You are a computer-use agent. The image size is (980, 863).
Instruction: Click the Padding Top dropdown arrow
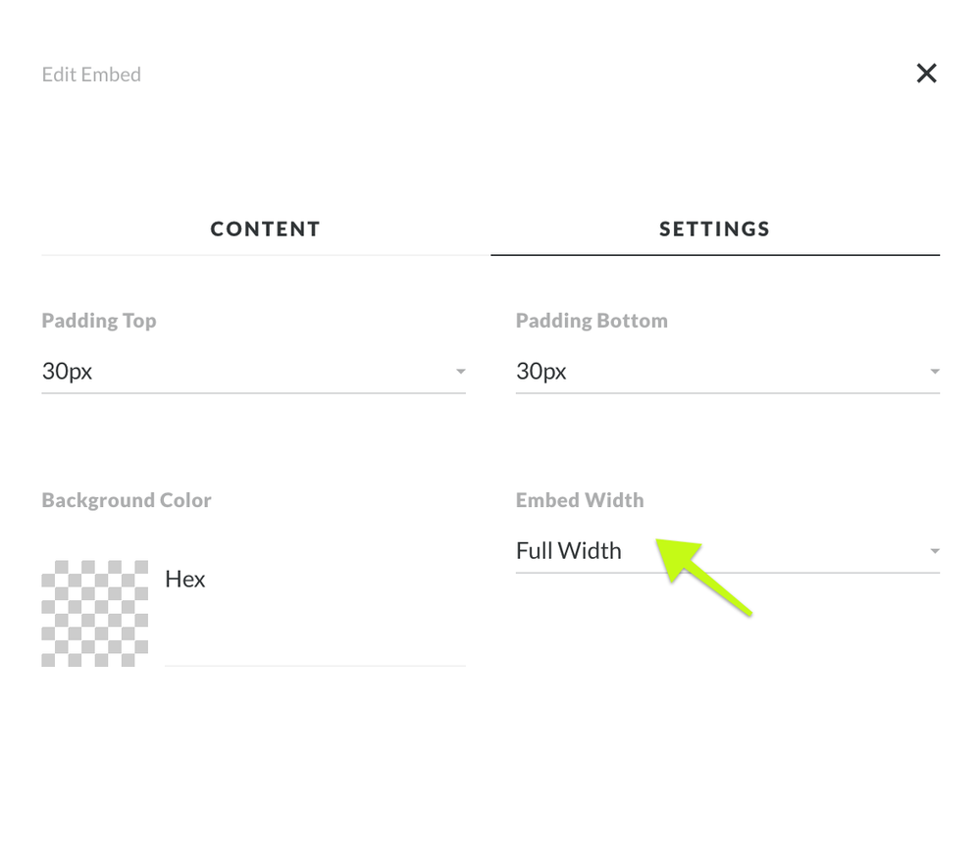460,372
